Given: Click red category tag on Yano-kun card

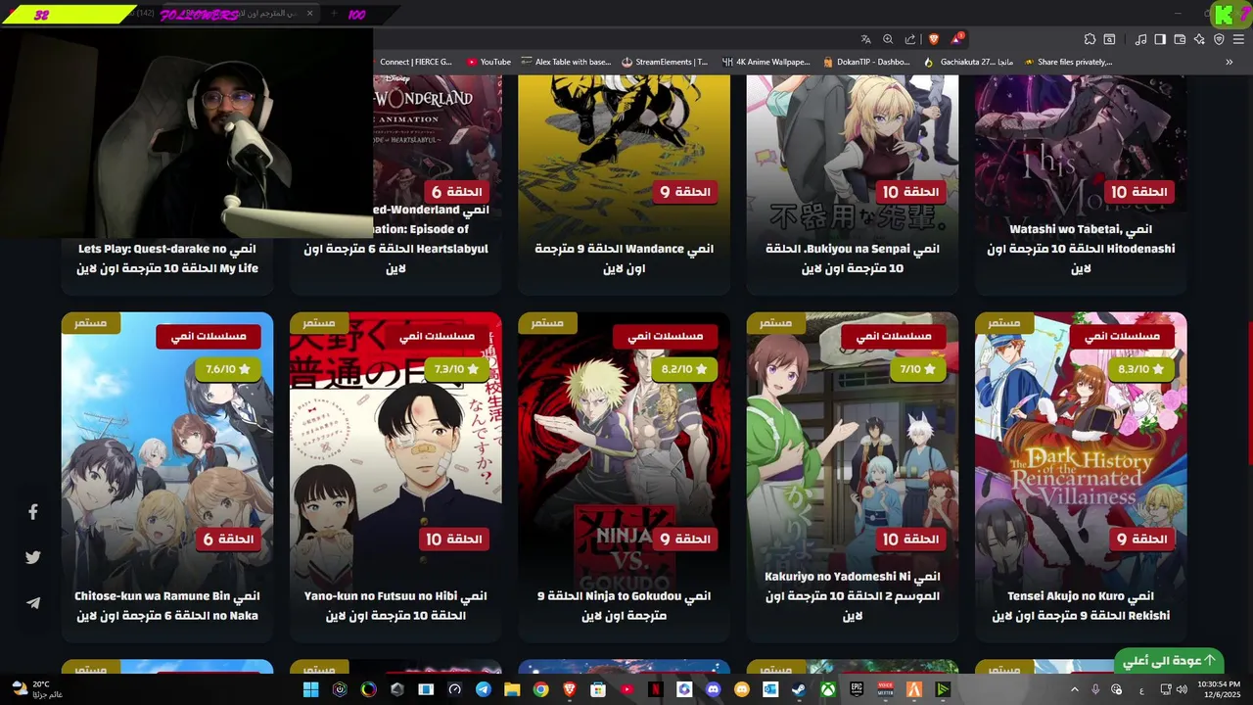Looking at the screenshot, I should click(x=437, y=336).
